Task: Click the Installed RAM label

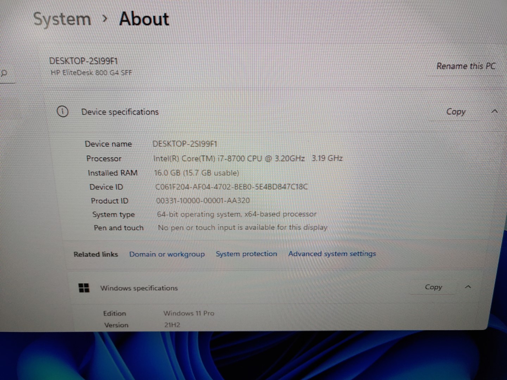Action: coord(113,173)
